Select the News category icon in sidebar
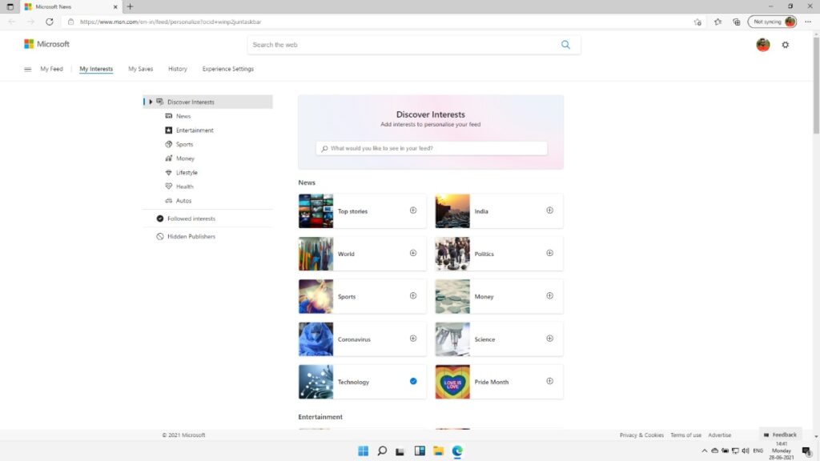820x461 pixels. [x=169, y=115]
